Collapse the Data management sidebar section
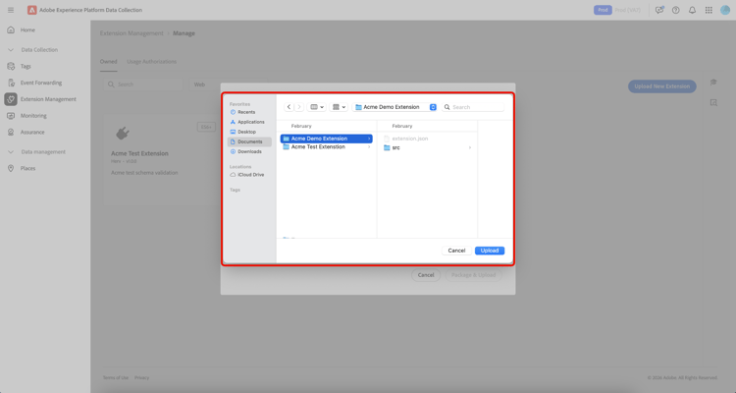This screenshot has height=393, width=736. pos(11,152)
